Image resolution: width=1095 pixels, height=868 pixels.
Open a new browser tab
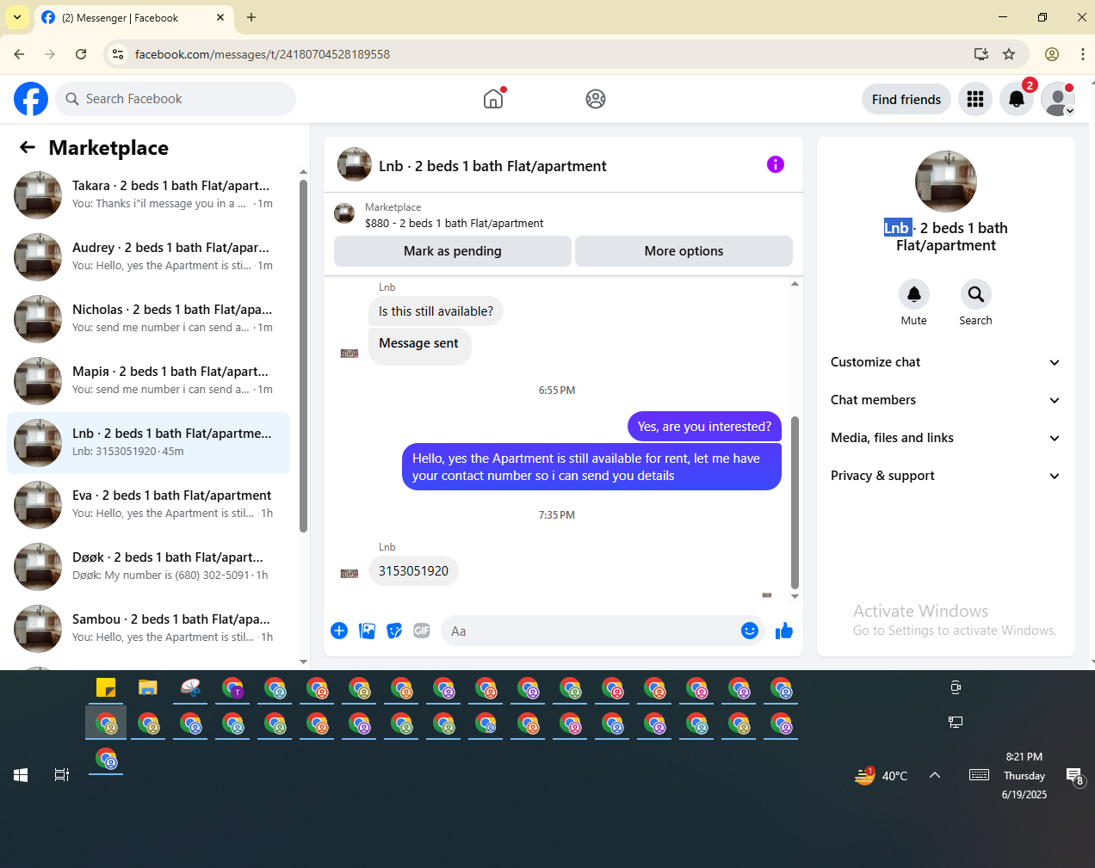(251, 17)
